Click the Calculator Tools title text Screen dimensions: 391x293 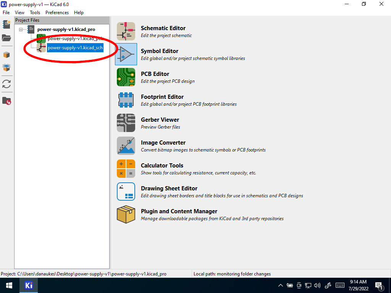(x=162, y=166)
